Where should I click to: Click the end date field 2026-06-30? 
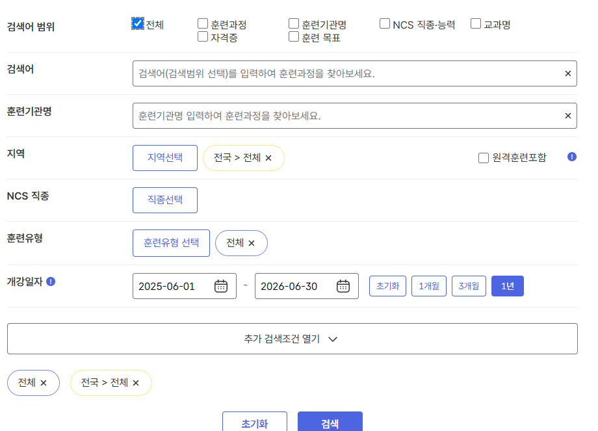(307, 286)
